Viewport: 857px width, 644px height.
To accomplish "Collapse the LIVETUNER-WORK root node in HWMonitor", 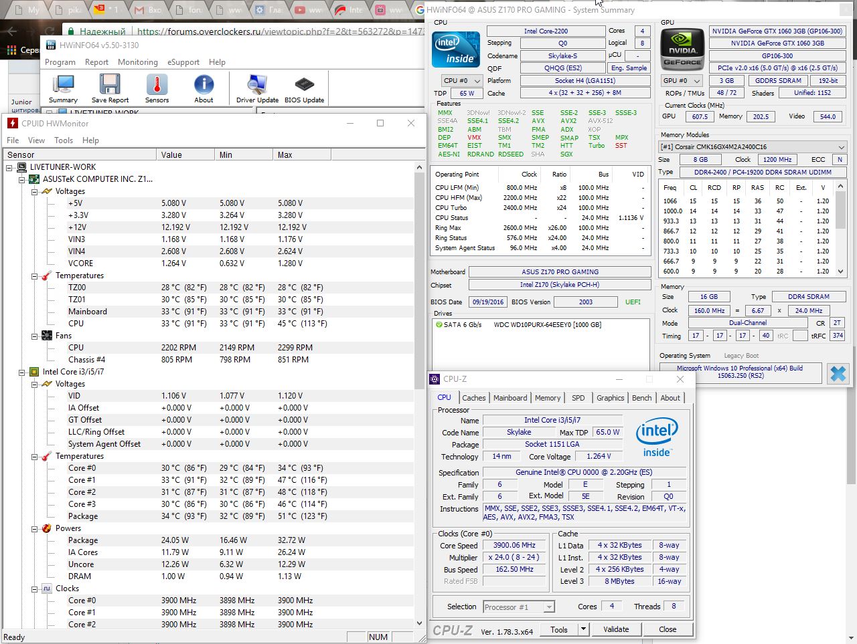I will pyautogui.click(x=9, y=167).
